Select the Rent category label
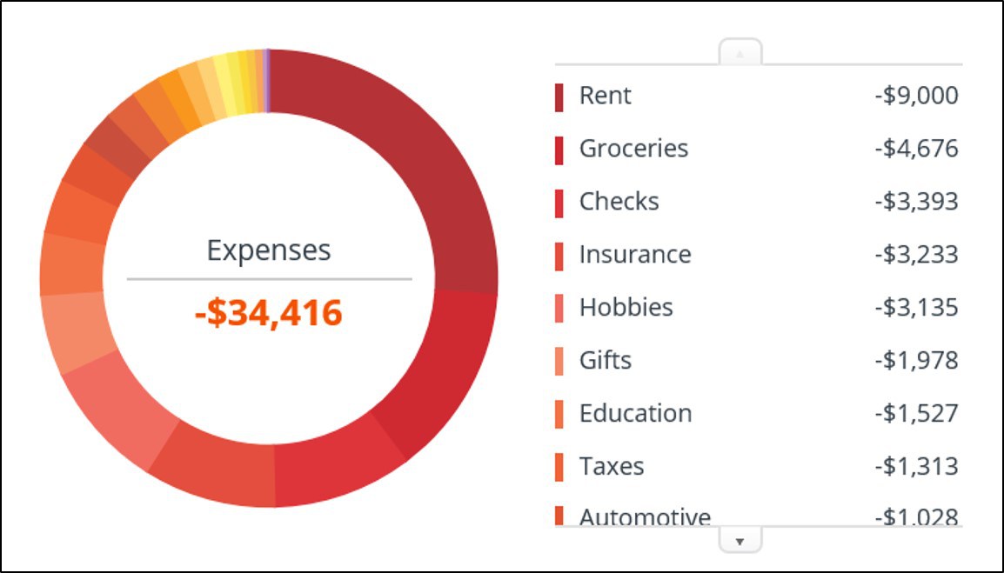Viewport: 1004px width, 573px height. tap(606, 96)
